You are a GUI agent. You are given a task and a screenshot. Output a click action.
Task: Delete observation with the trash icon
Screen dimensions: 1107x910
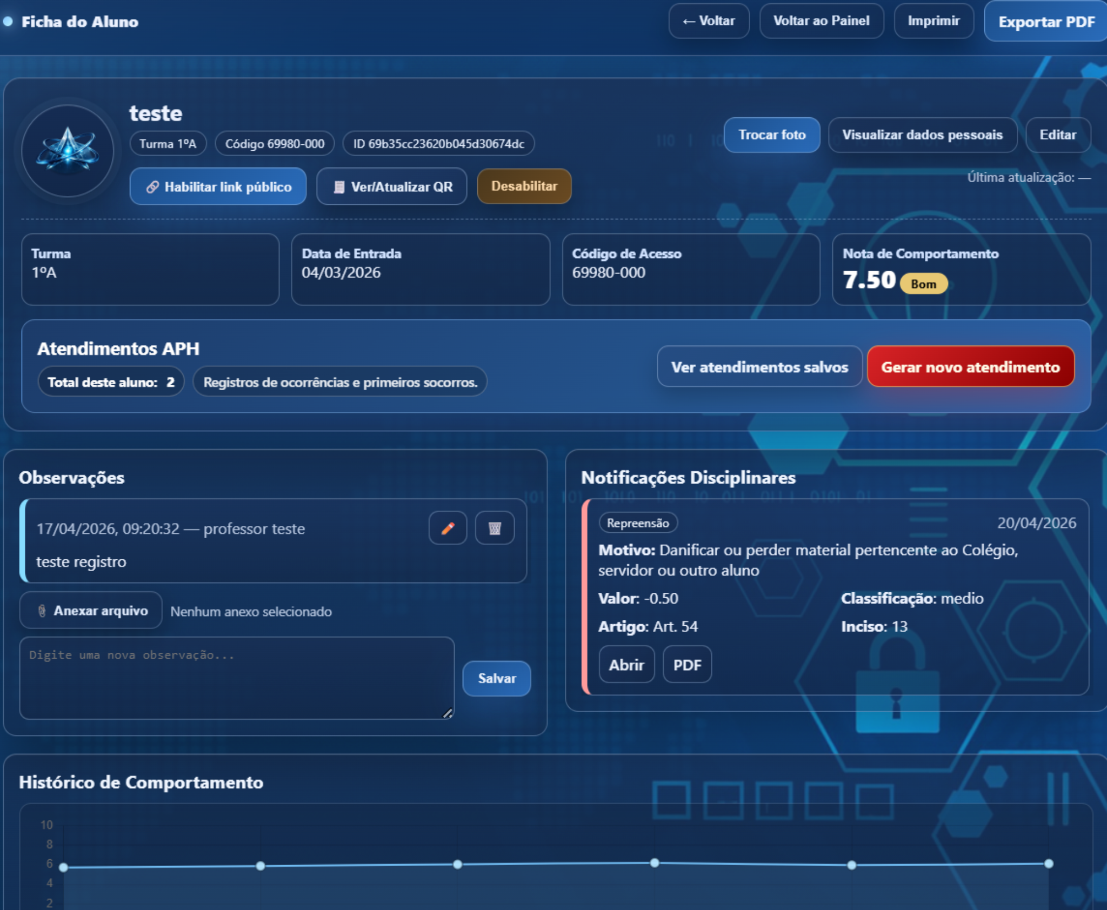pos(495,528)
